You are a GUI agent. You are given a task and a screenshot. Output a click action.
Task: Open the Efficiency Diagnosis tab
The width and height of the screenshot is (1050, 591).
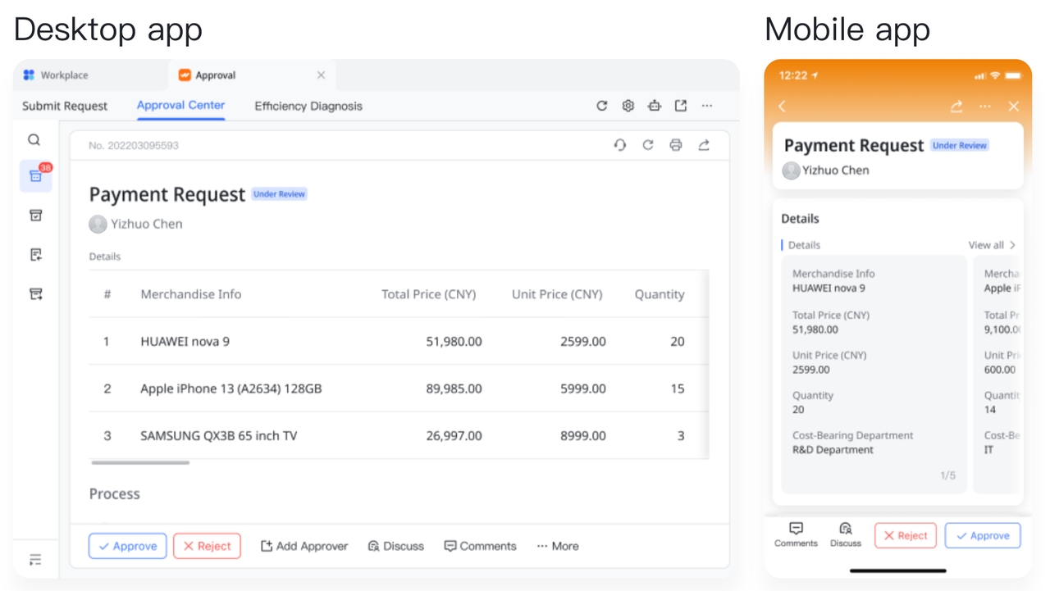click(308, 106)
